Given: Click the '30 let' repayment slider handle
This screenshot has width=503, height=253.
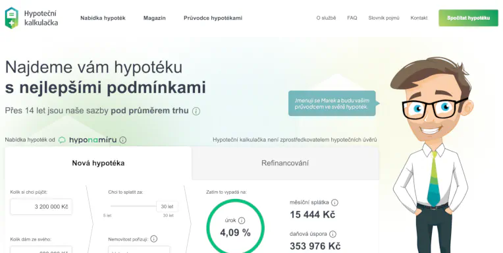Looking at the screenshot, I should coord(167,206).
